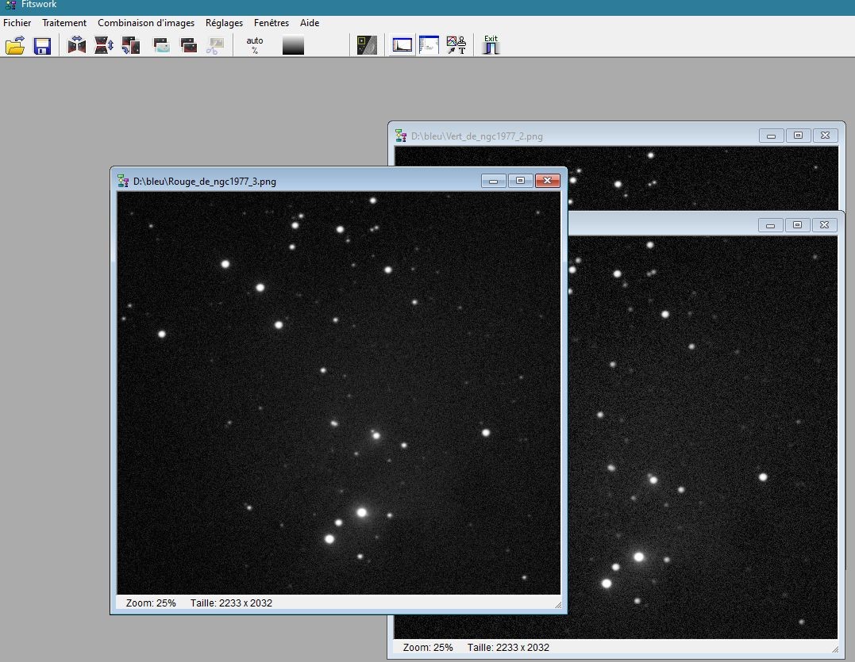Image resolution: width=855 pixels, height=662 pixels.
Task: Click the zoom-detail magnifier view icon
Action: 367,45
